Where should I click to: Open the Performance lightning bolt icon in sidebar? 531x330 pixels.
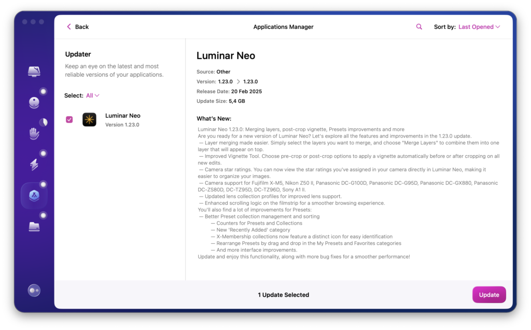click(x=34, y=164)
